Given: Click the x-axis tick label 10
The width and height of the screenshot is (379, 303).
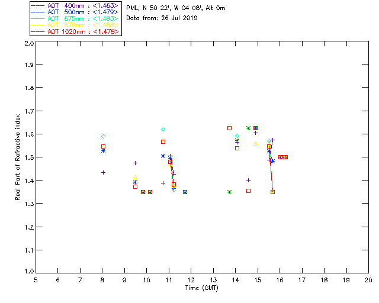Looking at the screenshot, I should click(x=146, y=280).
